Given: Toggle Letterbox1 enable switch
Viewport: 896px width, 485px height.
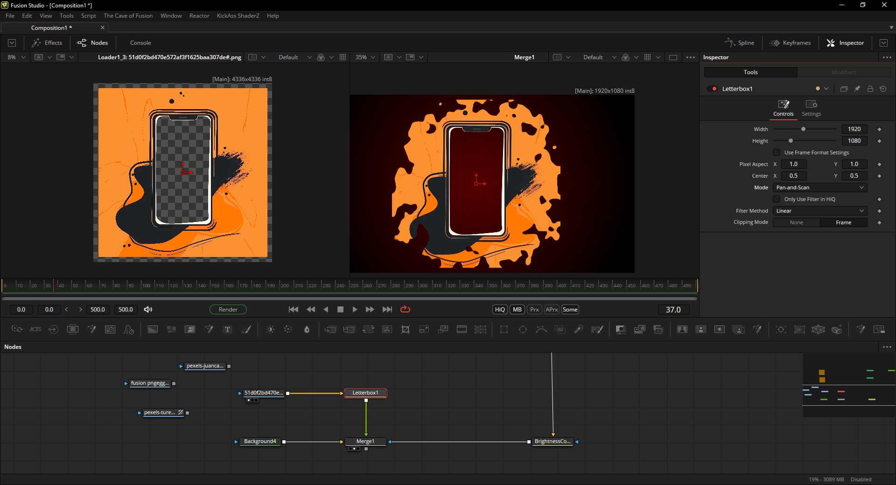Looking at the screenshot, I should 712,89.
